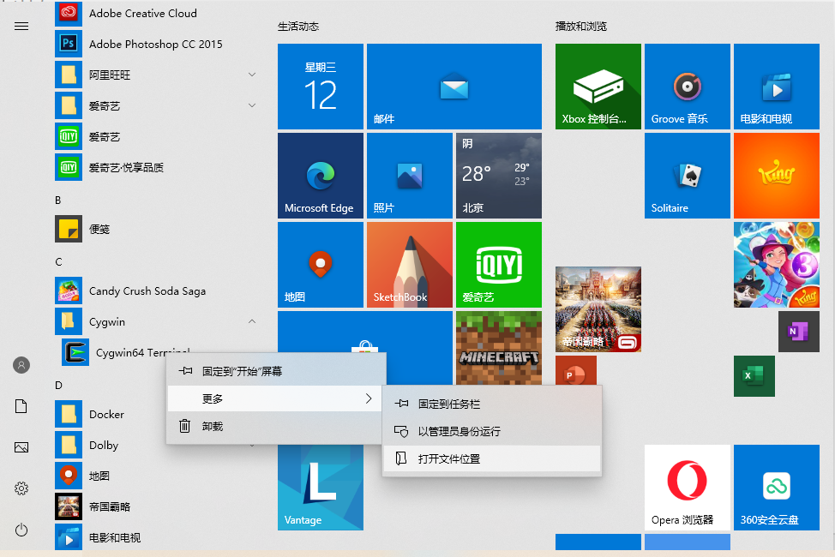The height and width of the screenshot is (557, 835).
Task: Open the Groove 音乐 tile
Action: click(x=687, y=87)
